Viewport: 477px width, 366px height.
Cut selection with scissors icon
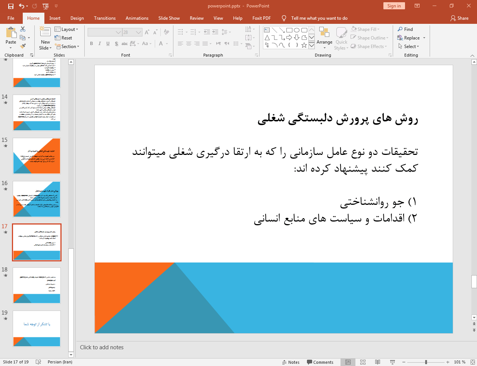(x=23, y=29)
